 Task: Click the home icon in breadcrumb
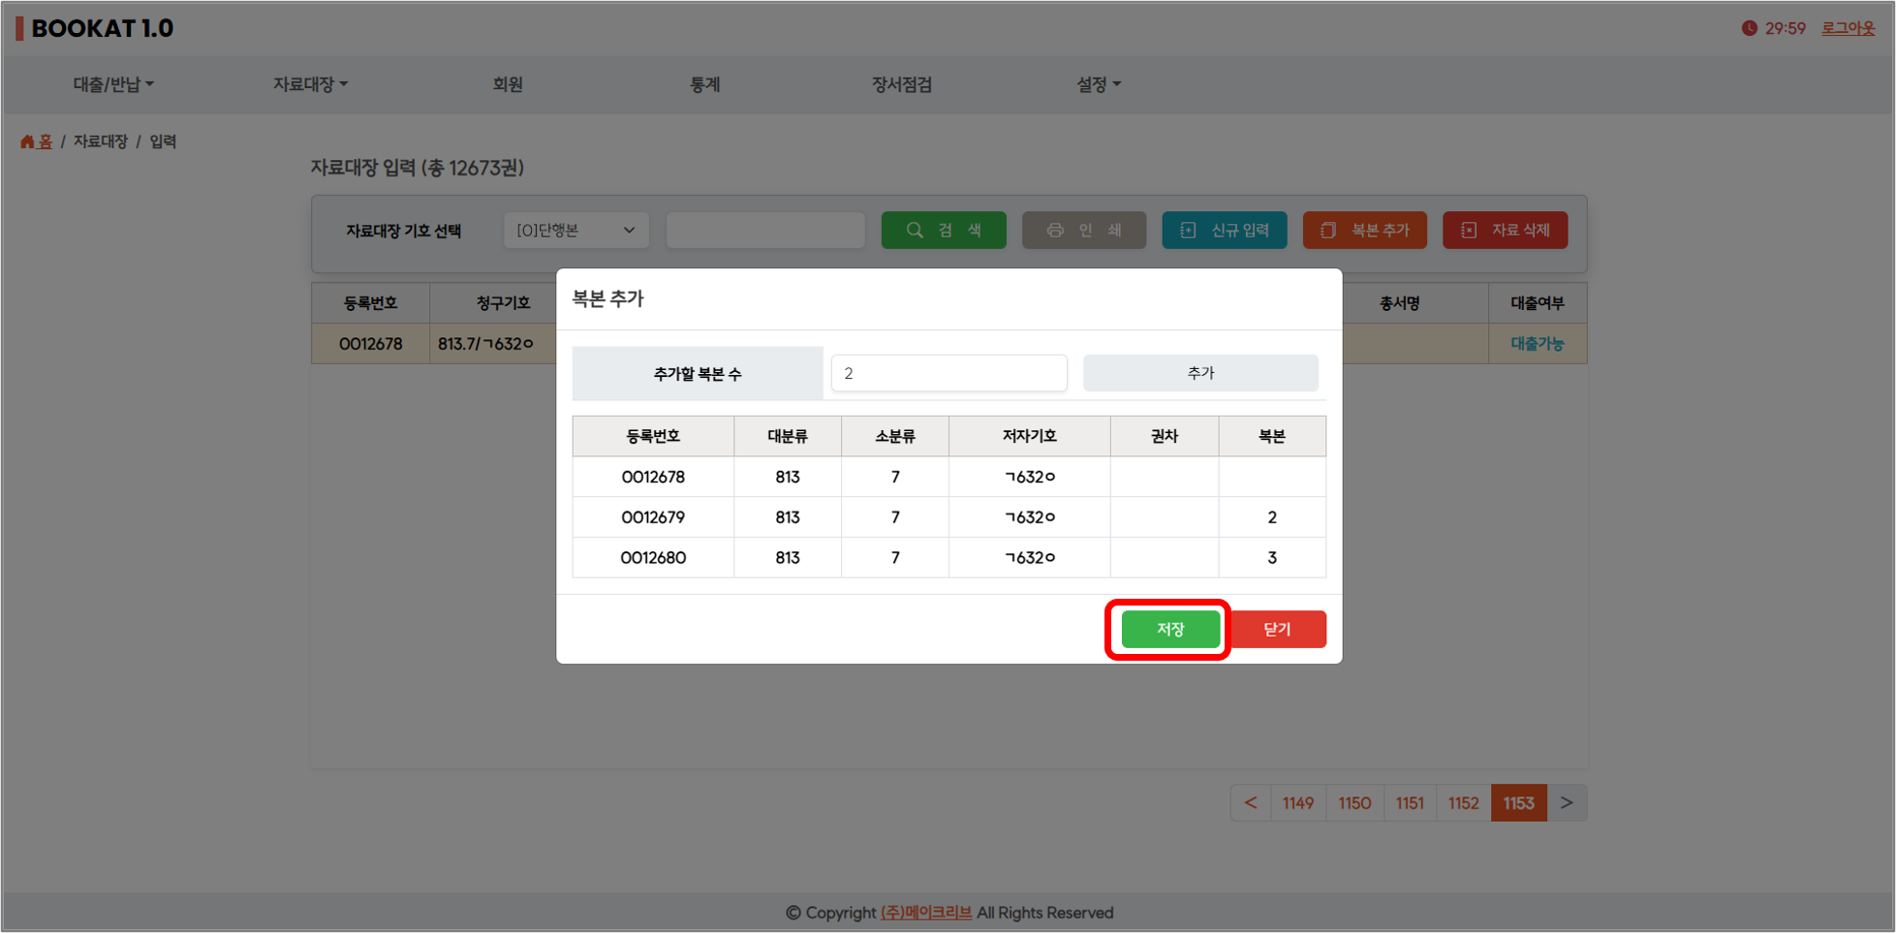tap(27, 141)
